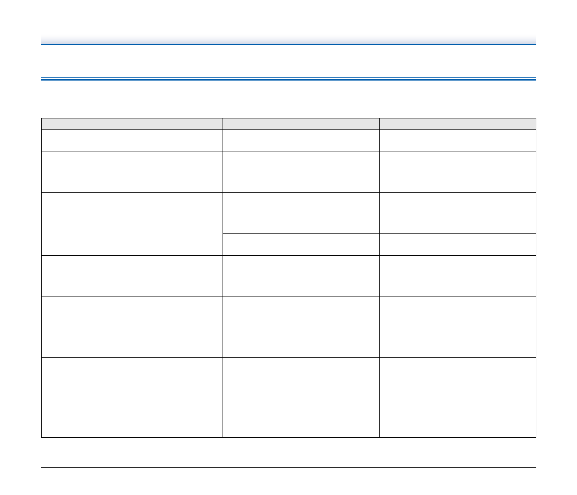Click the middle column's gray header cell
This screenshot has height=495, width=577.
pos(301,123)
